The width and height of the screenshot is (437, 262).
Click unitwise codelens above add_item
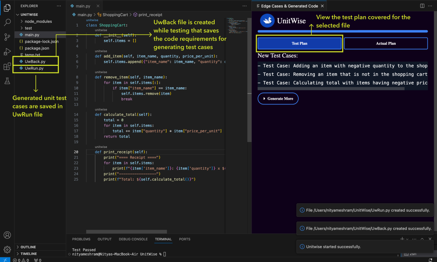click(101, 51)
